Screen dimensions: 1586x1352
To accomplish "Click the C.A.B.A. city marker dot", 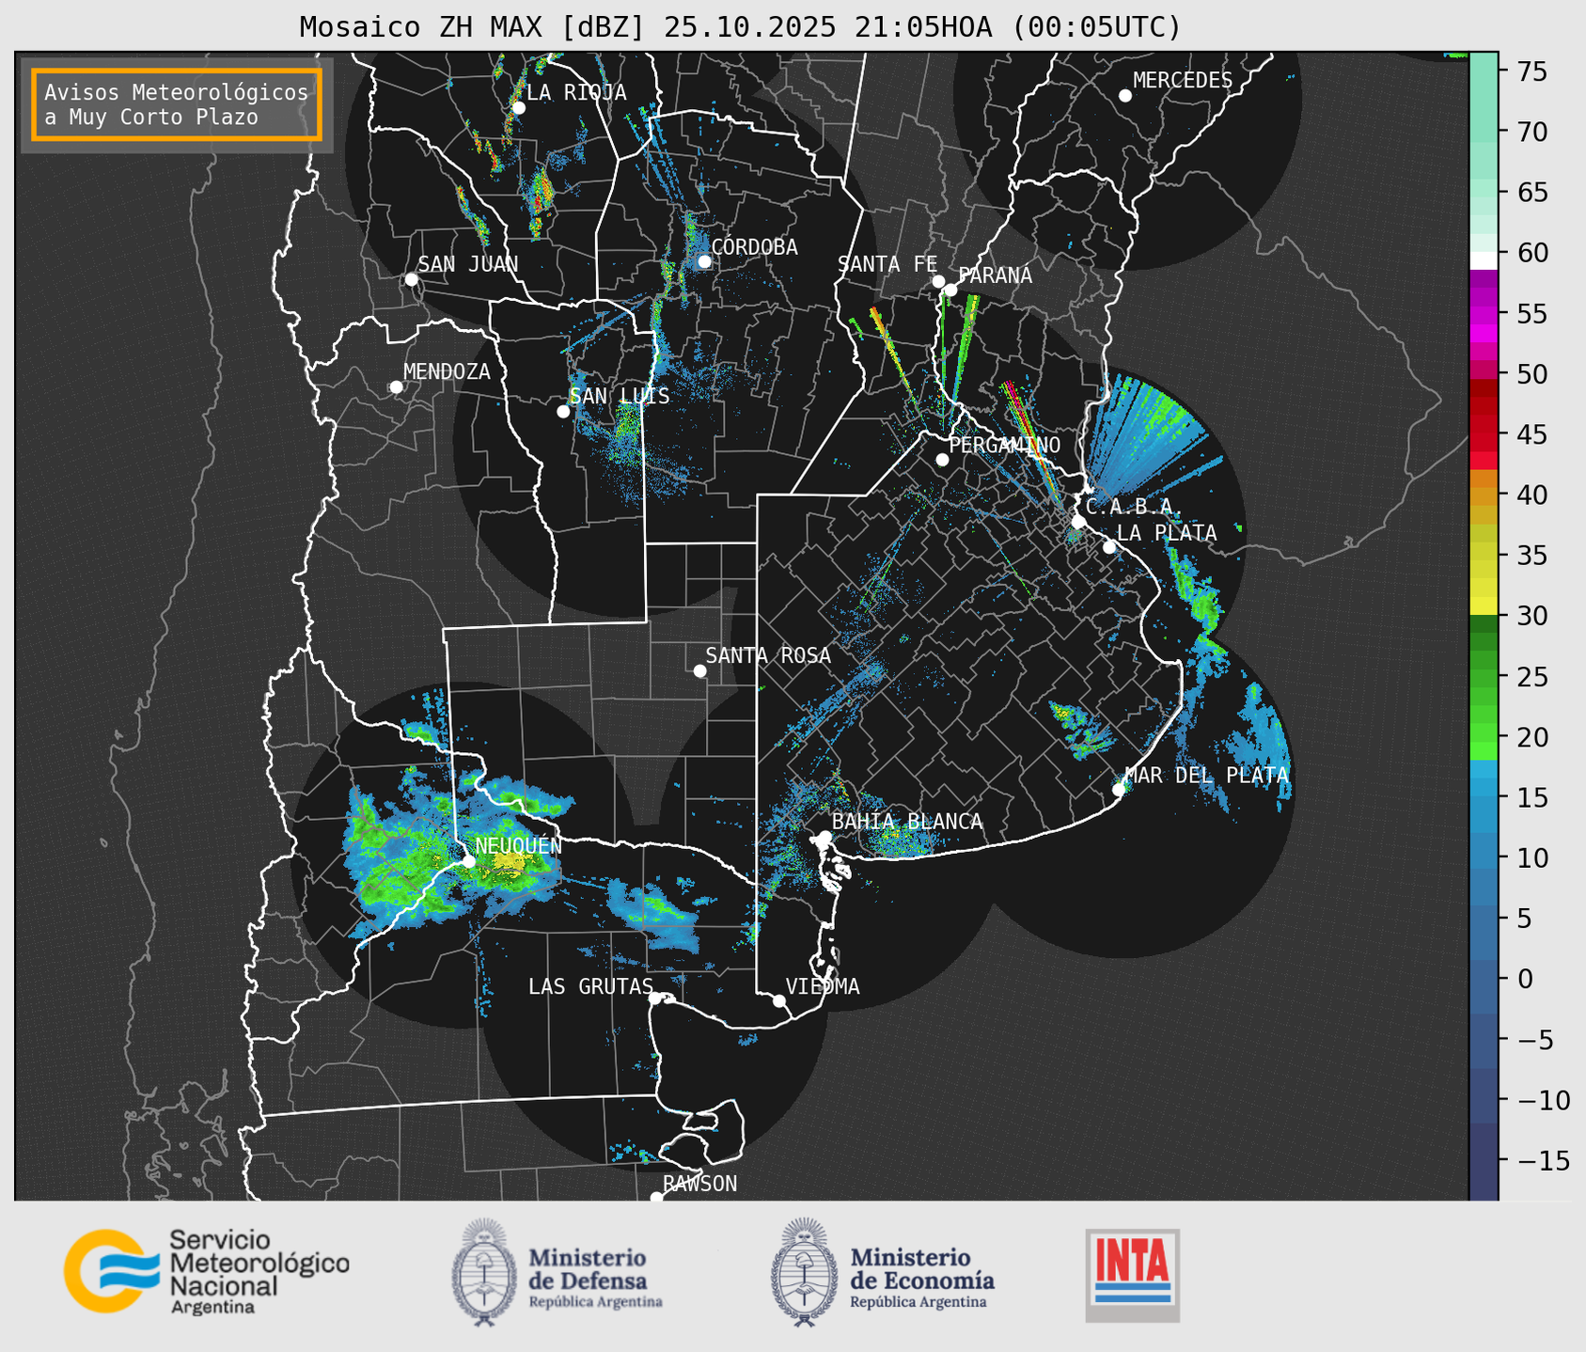I will (x=1078, y=522).
